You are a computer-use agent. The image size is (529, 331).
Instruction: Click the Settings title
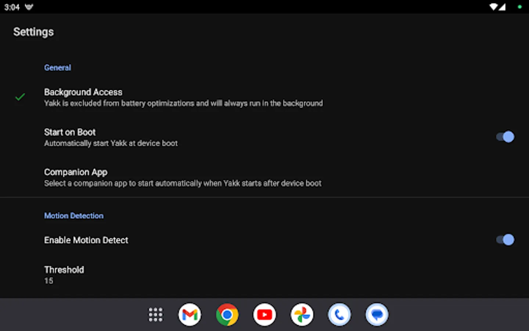coord(33,32)
